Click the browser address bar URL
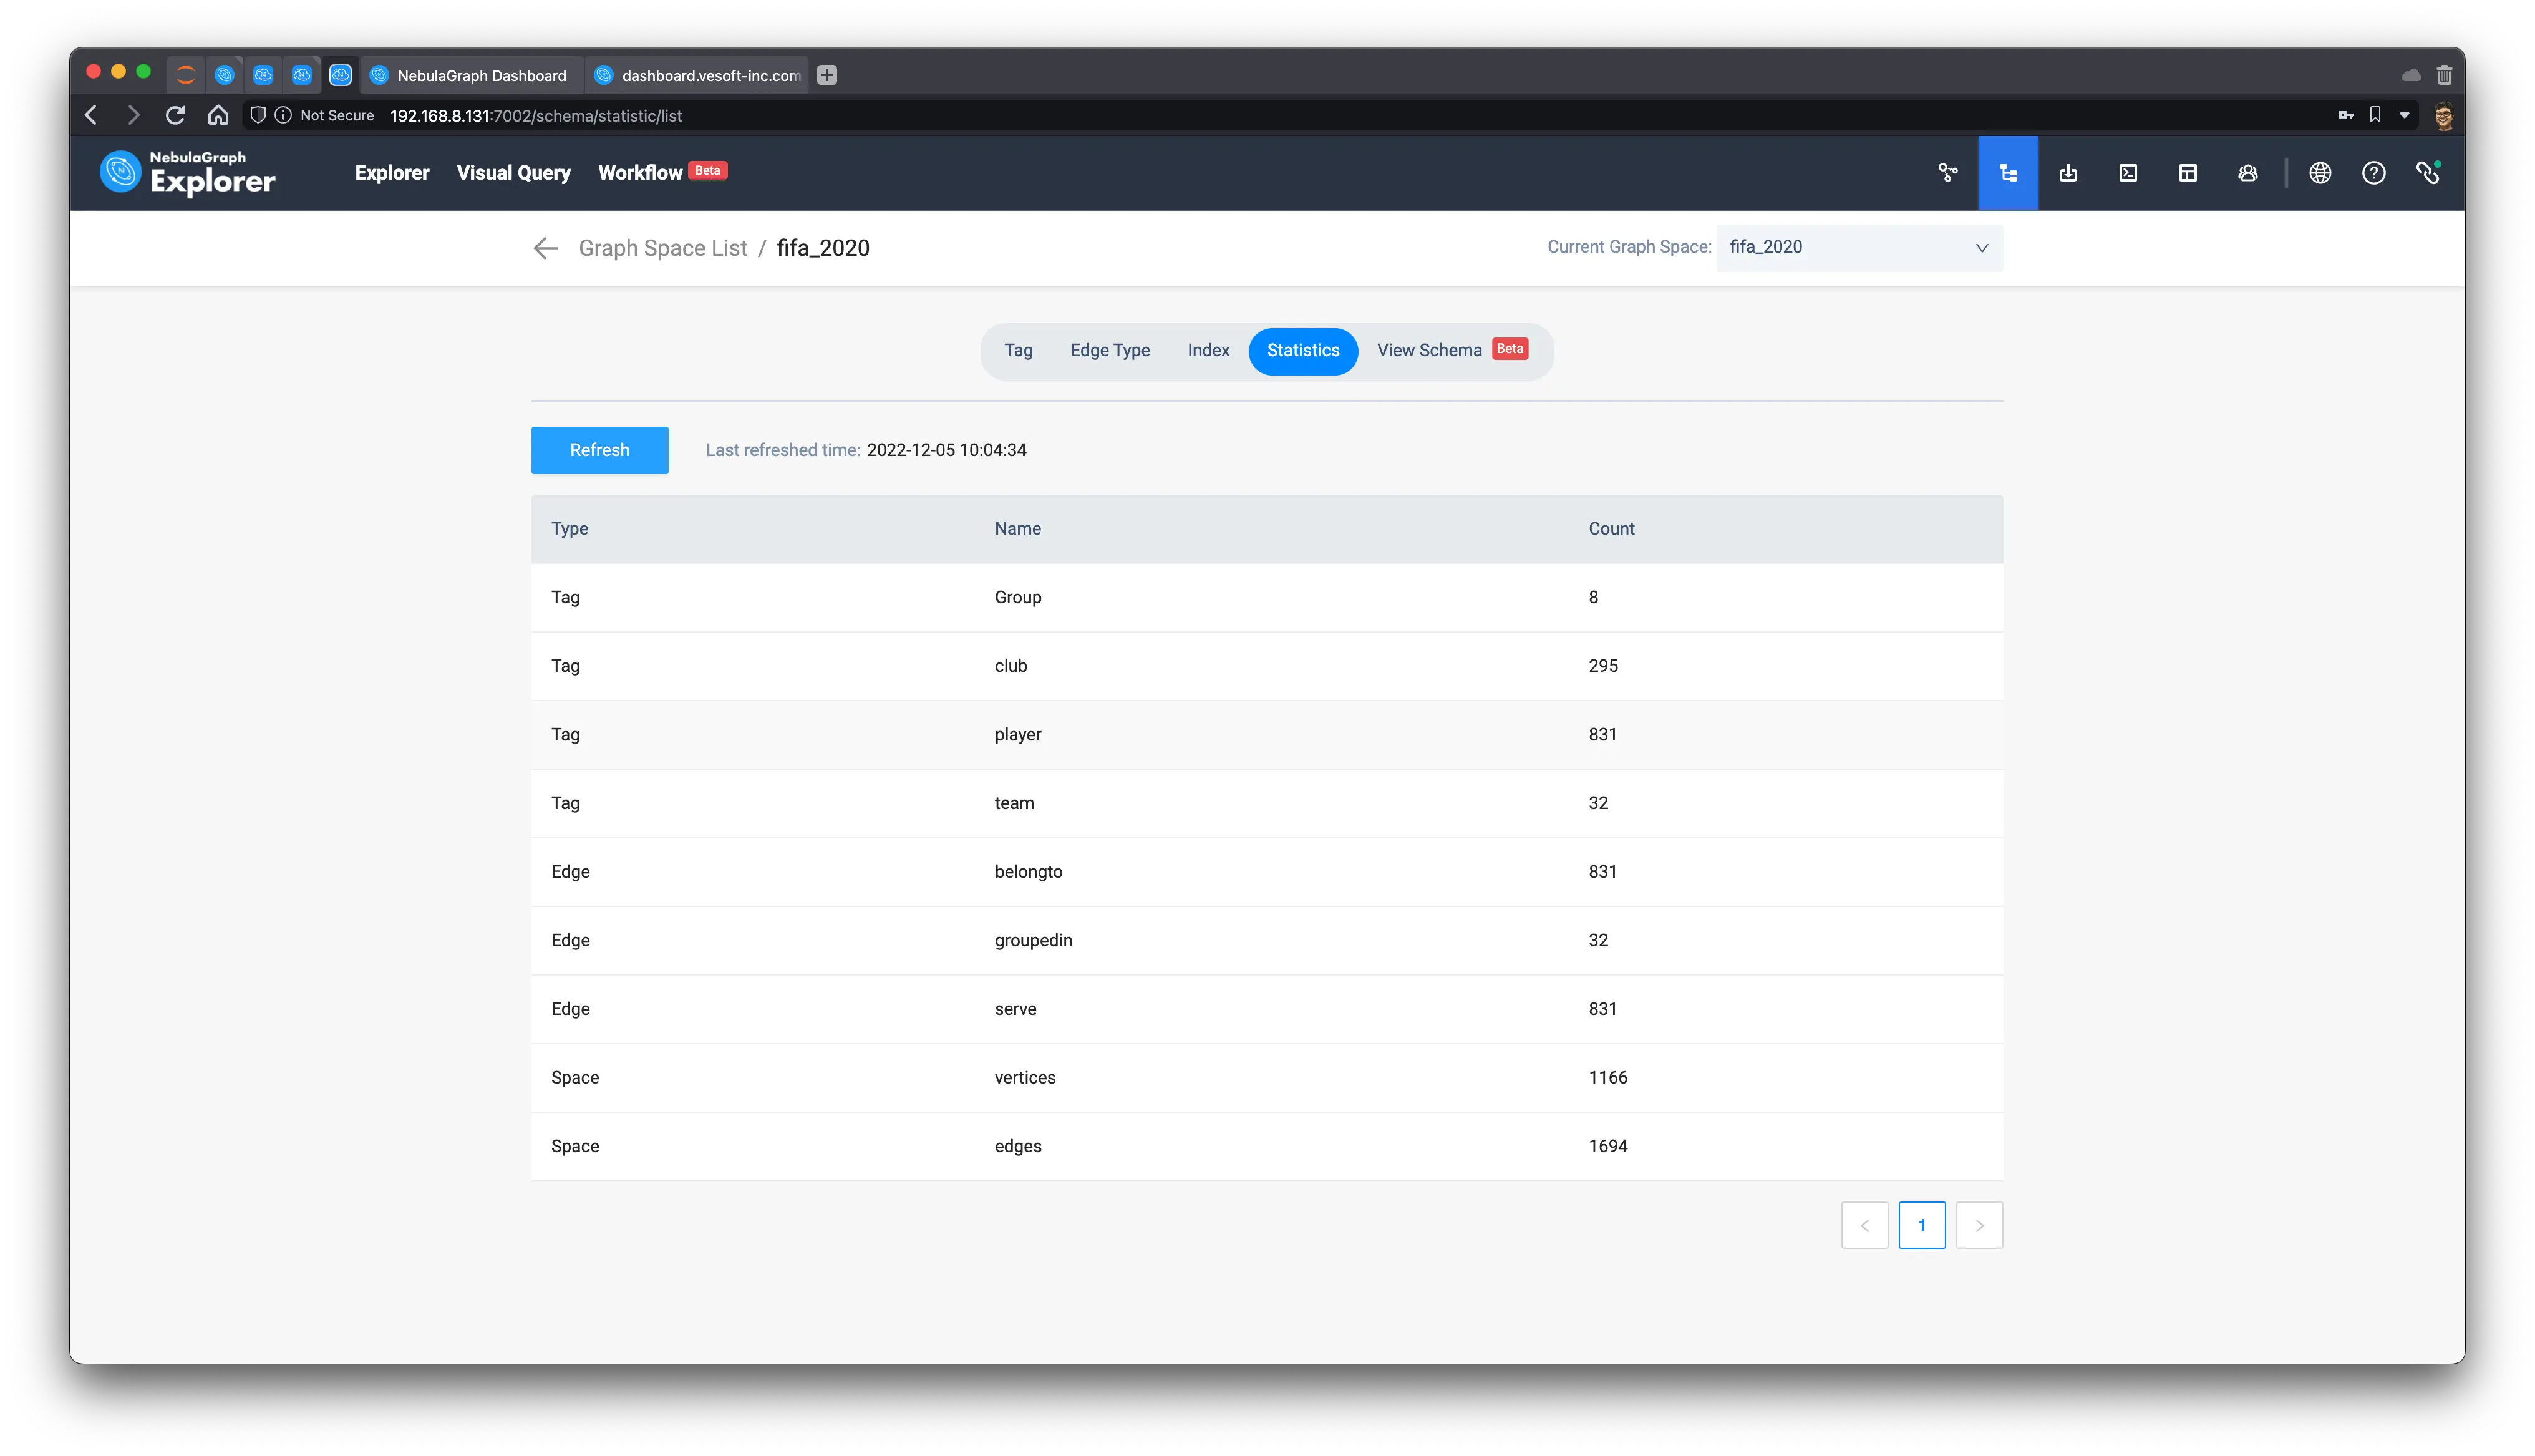The width and height of the screenshot is (2535, 1456). (536, 116)
